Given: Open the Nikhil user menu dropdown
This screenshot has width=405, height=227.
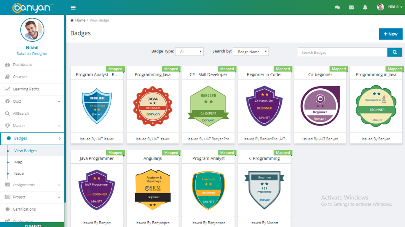Looking at the screenshot, I should click(395, 7).
